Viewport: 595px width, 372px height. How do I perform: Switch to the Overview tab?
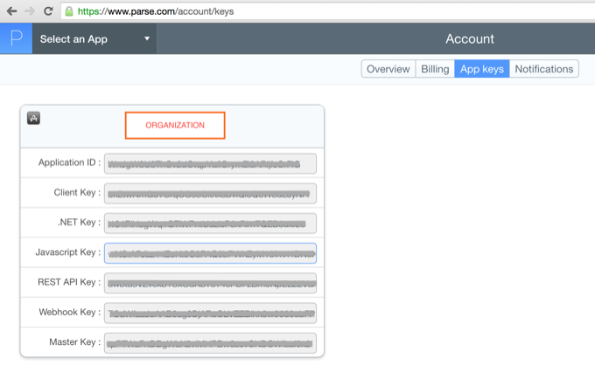tap(388, 69)
